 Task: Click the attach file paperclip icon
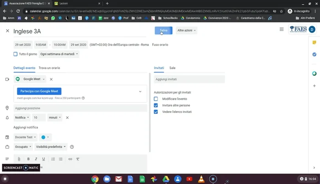click(19, 159)
